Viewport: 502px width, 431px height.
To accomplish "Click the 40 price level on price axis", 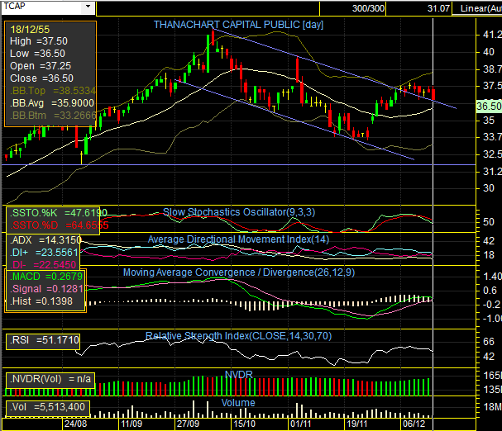I will pos(489,52).
